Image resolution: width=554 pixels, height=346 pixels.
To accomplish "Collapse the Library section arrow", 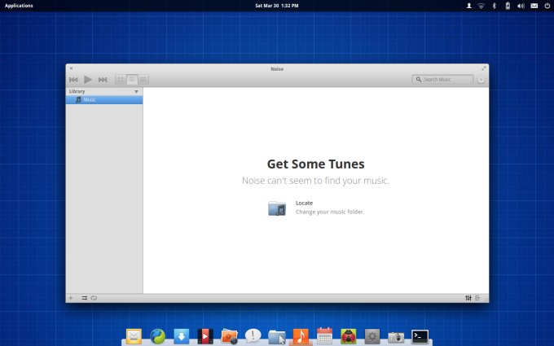I will coord(136,92).
